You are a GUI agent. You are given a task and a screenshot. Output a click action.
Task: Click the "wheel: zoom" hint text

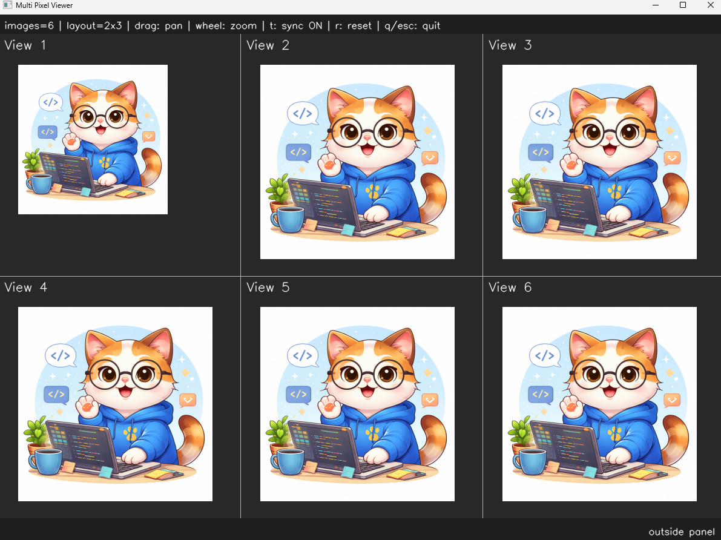(x=226, y=26)
